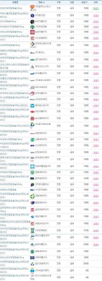
Task: Click the 동구바이오제약 logo
Action: click(32, 124)
